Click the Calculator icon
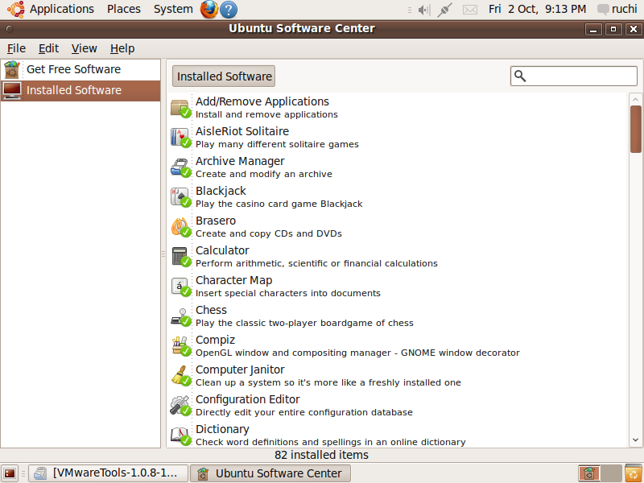 coord(180,257)
